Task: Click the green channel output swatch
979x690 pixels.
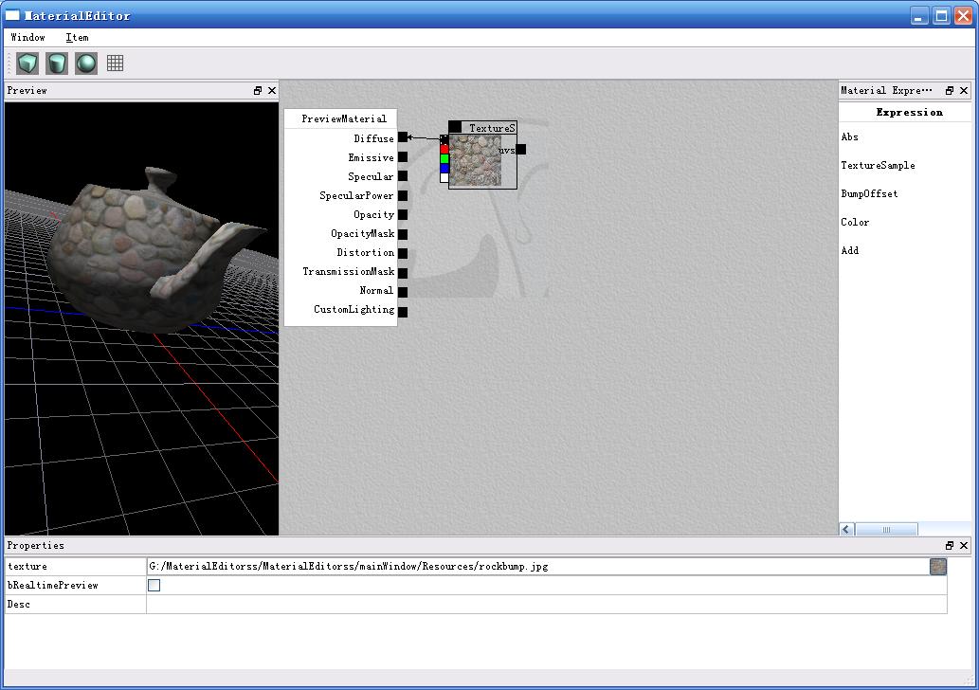Action: click(444, 159)
